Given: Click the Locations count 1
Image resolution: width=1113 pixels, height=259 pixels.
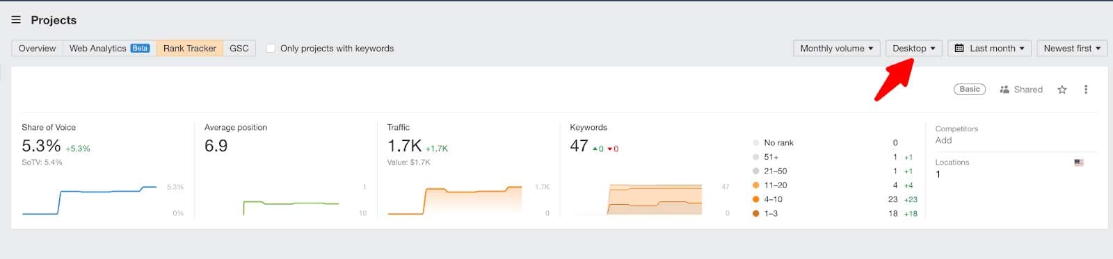Looking at the screenshot, I should coord(938,174).
